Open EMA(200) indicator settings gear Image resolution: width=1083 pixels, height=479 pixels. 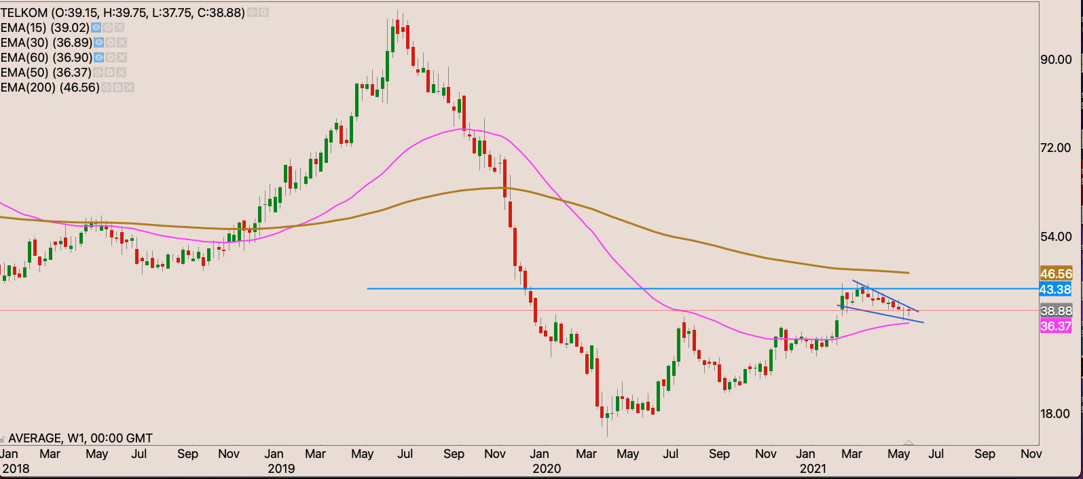coord(118,88)
